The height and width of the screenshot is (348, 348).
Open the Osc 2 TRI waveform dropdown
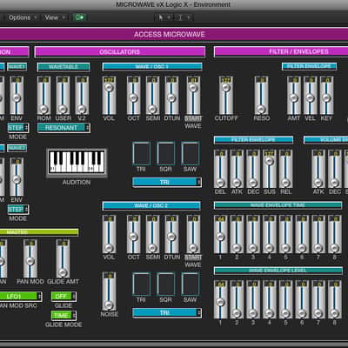tap(167, 312)
